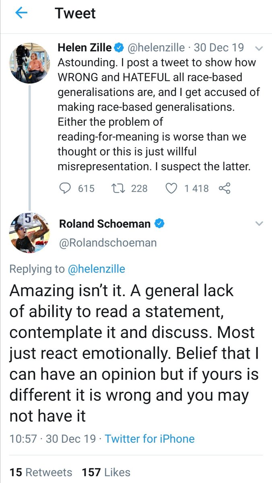Click the @helenzille handle in header

[156, 48]
